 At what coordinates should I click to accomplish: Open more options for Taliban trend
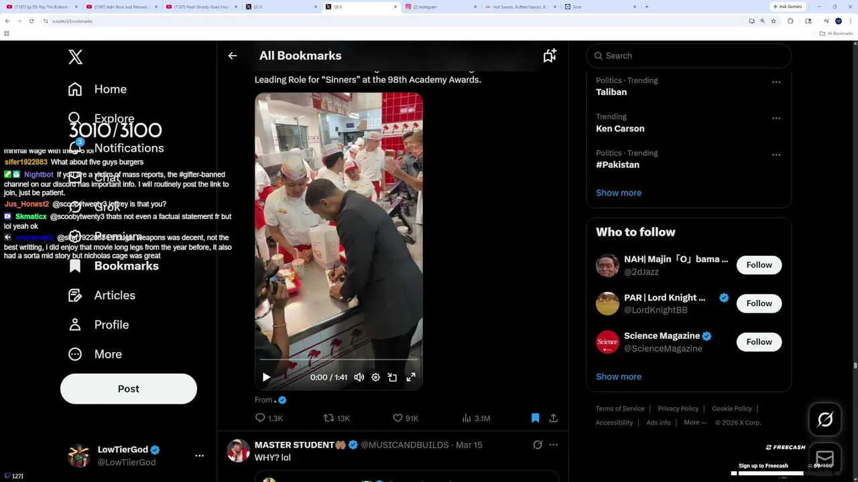[776, 82]
